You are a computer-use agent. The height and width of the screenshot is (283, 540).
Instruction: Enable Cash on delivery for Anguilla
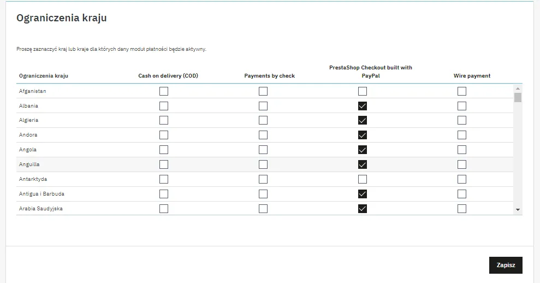(x=164, y=164)
